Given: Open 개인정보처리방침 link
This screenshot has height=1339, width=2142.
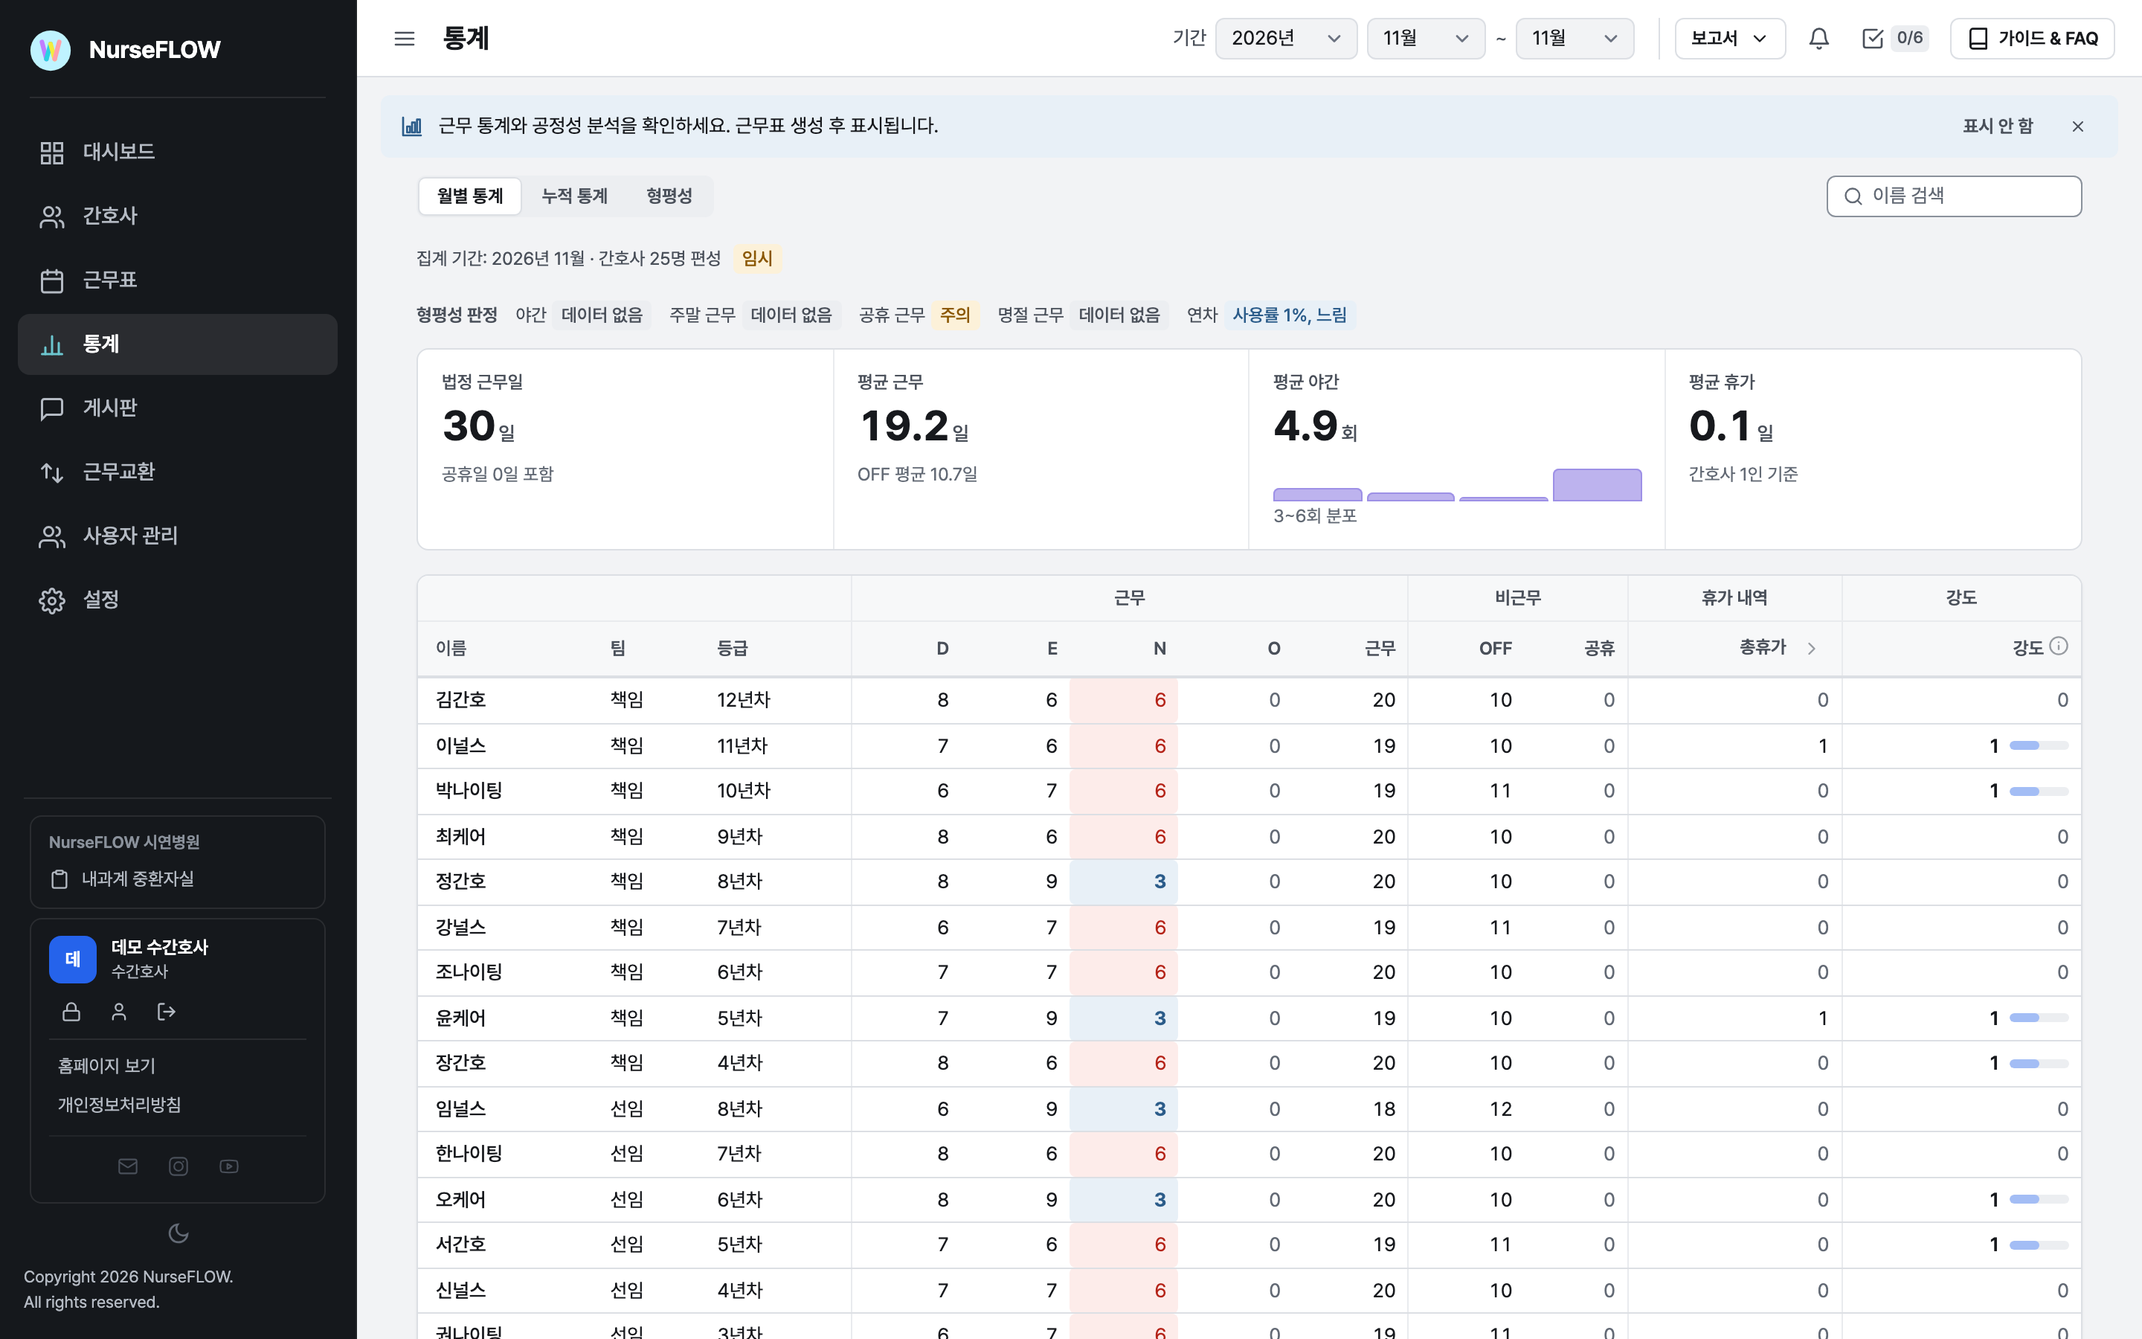Looking at the screenshot, I should [120, 1105].
